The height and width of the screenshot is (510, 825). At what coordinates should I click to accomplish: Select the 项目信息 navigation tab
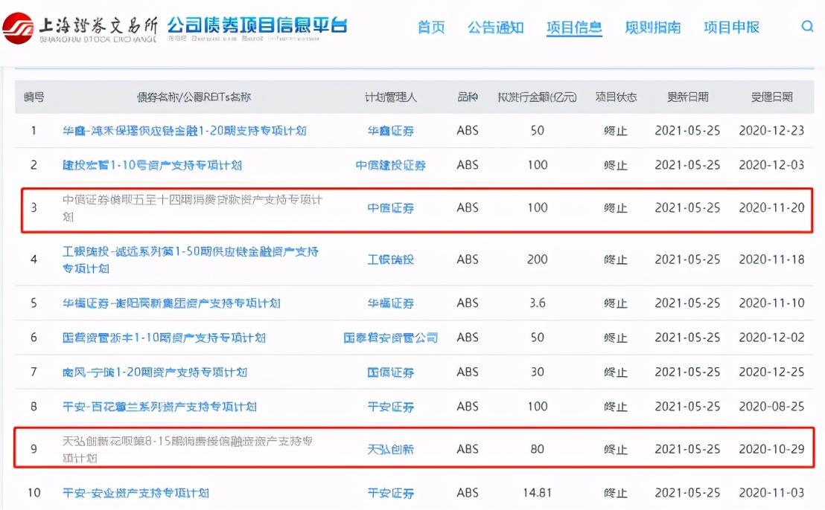pos(574,27)
